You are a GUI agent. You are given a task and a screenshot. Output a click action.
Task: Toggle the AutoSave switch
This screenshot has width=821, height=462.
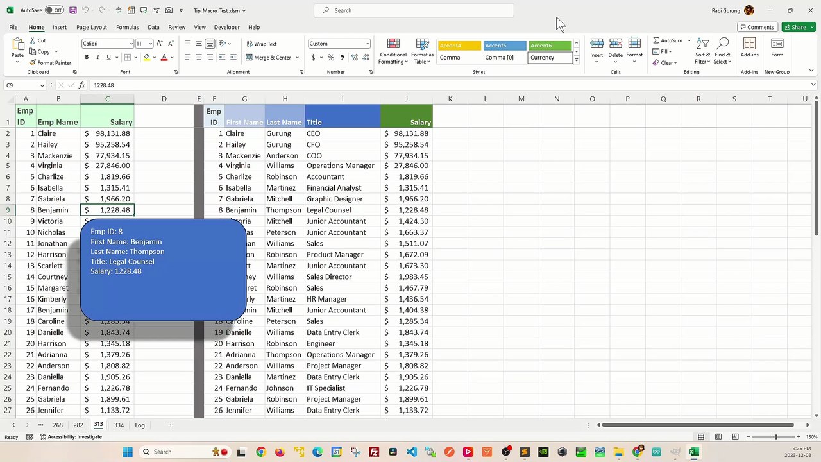pos(54,10)
